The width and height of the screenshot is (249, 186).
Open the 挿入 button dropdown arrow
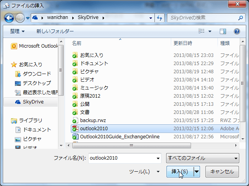(x=196, y=172)
